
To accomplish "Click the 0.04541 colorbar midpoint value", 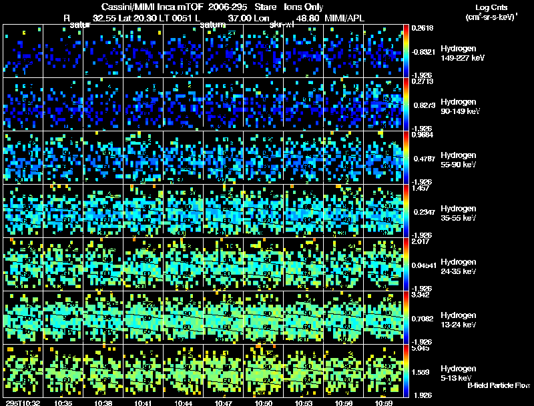I will tap(424, 265).
